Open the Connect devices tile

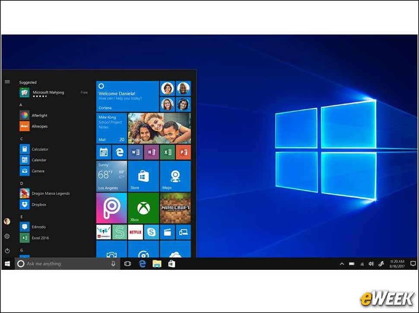click(183, 232)
